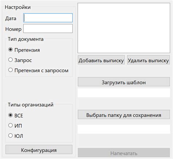This screenshot has height=159, width=173.
Task: Focus the Номер text field
Action: (x=48, y=28)
